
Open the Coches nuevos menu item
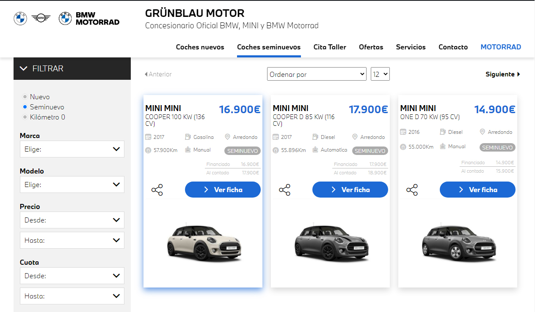(200, 47)
